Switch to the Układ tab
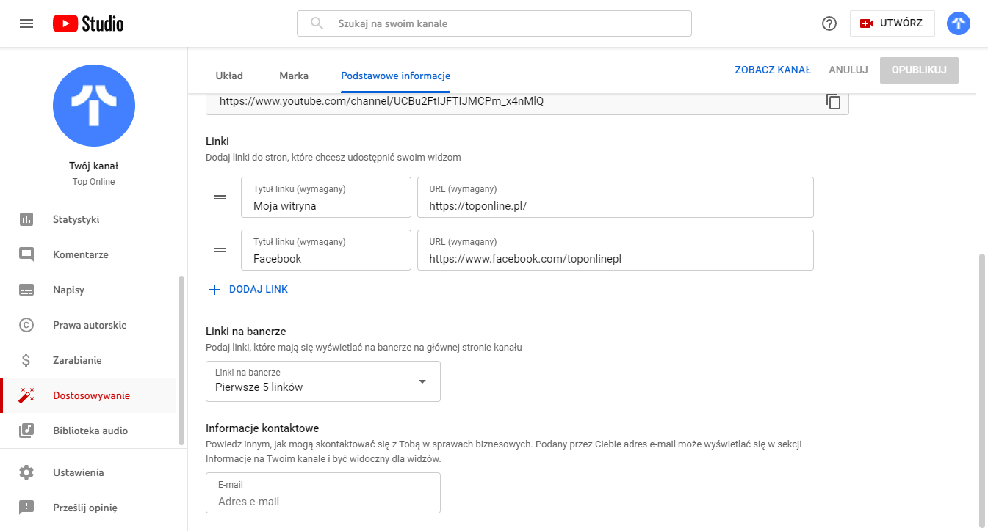 pos(229,76)
